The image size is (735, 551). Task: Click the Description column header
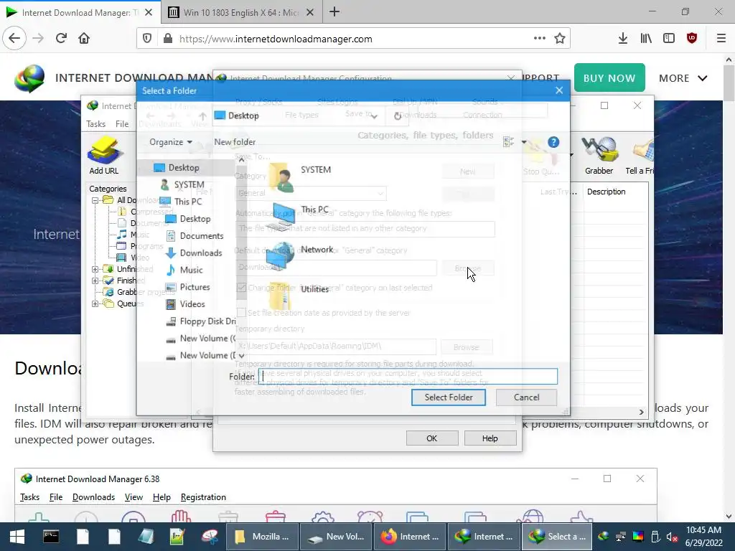coord(606,192)
